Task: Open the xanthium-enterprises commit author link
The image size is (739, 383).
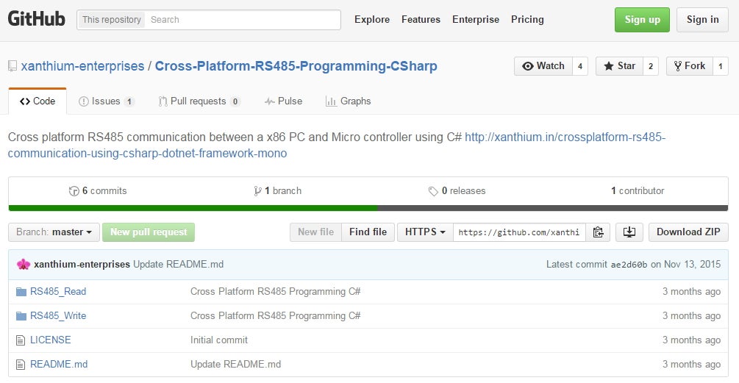Action: click(x=82, y=265)
